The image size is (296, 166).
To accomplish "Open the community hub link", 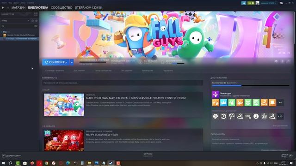I will pyautogui.click(x=103, y=71).
